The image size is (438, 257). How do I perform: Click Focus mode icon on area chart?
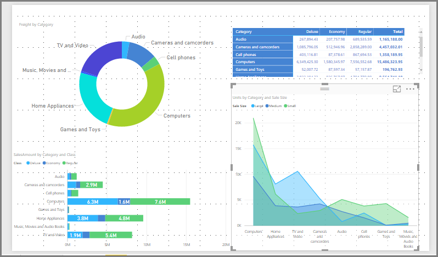[397, 89]
